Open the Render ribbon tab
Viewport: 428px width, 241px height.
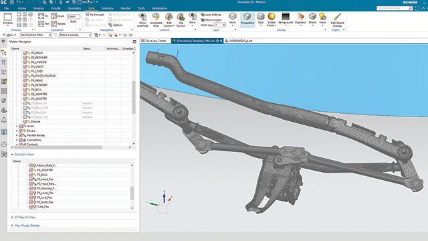[x=125, y=9]
